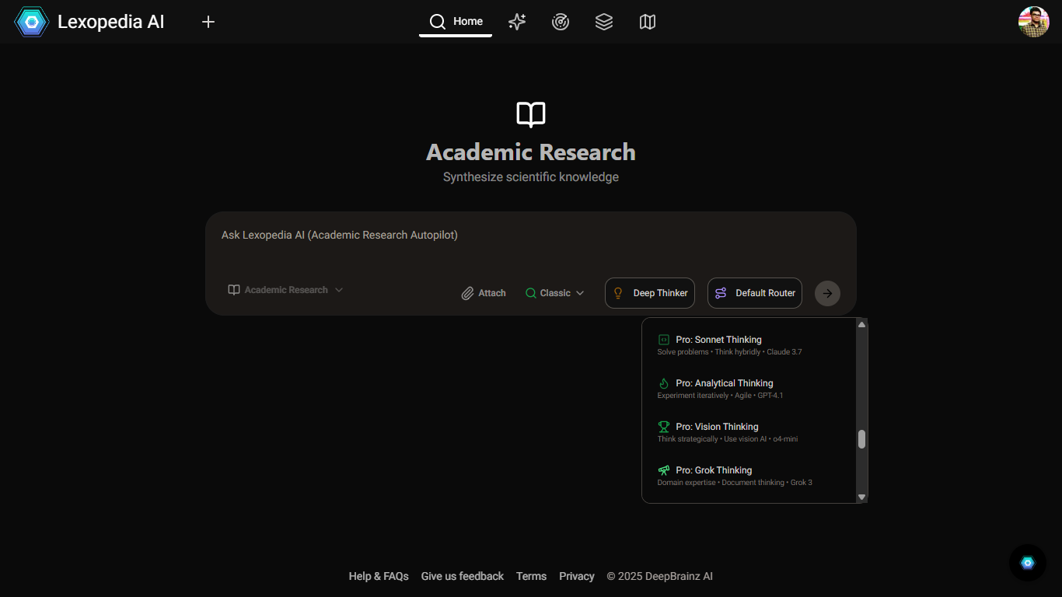Image resolution: width=1062 pixels, height=597 pixels.
Task: Expand the Academic Research mode dropdown
Action: [x=285, y=290]
